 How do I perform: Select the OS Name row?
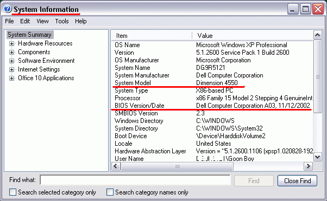(x=212, y=45)
